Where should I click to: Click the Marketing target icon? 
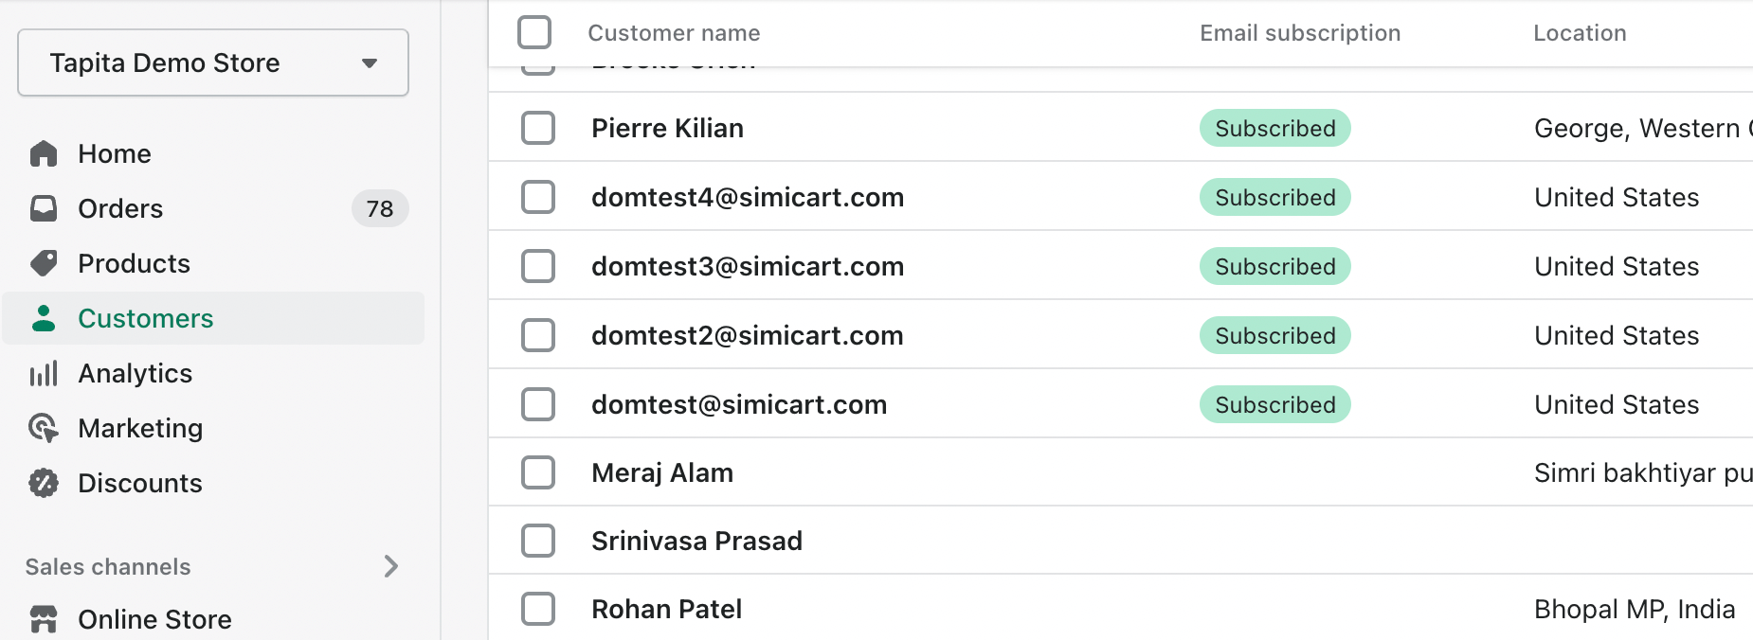[44, 428]
